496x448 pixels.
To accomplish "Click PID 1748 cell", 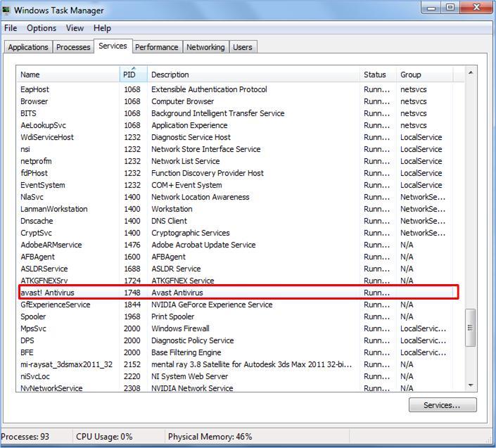I will coord(132,293).
